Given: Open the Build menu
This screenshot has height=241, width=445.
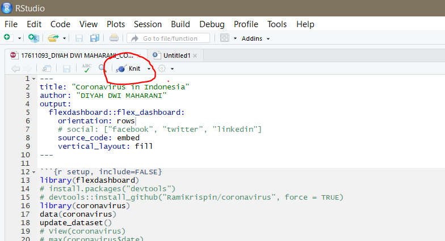Looking at the screenshot, I should tap(180, 24).
